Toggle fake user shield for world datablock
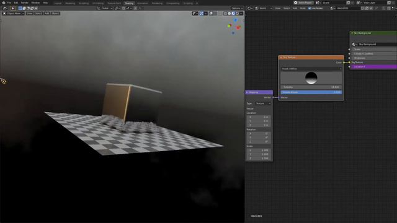This screenshot has height=223, width=397. pos(363,8)
